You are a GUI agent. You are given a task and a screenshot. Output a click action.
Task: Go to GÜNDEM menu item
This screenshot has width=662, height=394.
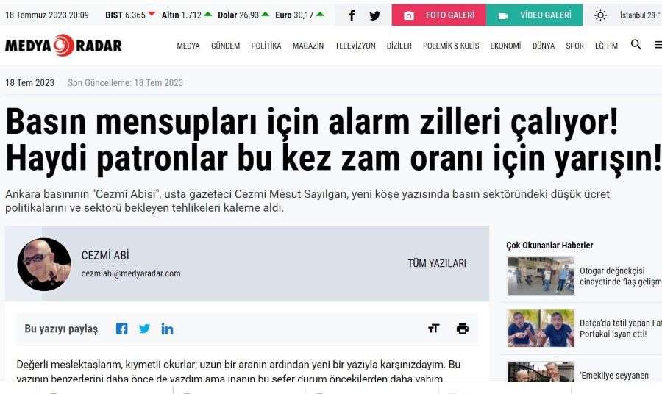point(226,46)
